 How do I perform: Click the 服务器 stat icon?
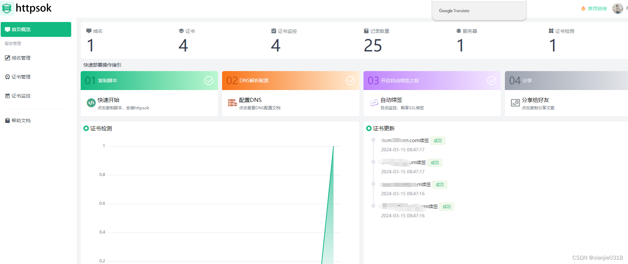[x=459, y=31]
